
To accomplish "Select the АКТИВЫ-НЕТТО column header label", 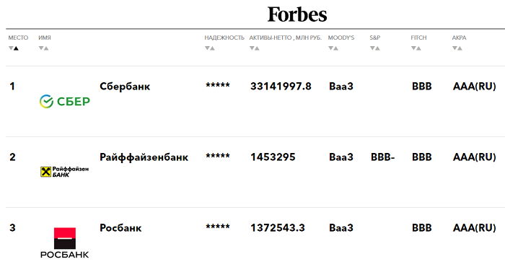I will pos(286,38).
